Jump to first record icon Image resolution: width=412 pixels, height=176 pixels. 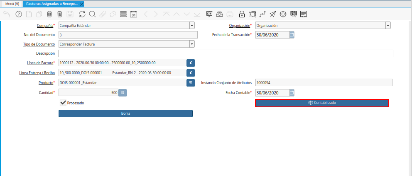point(166,14)
